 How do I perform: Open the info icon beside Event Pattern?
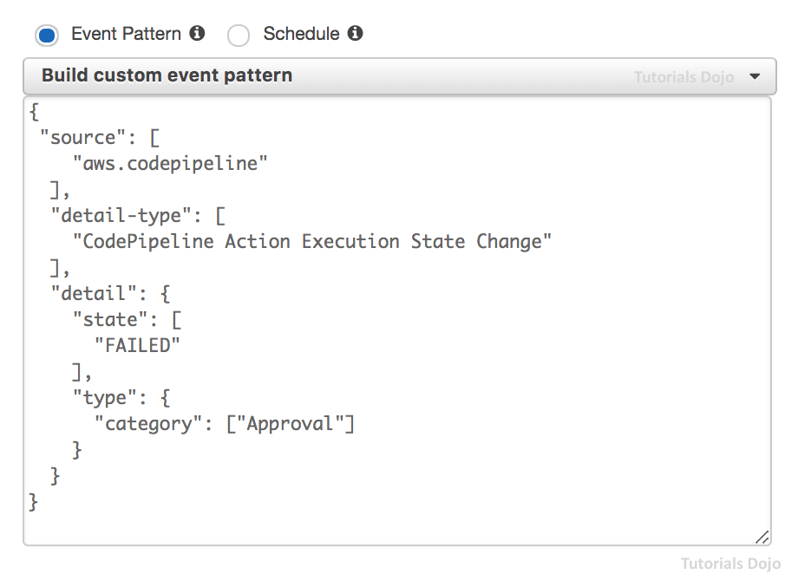click(198, 34)
